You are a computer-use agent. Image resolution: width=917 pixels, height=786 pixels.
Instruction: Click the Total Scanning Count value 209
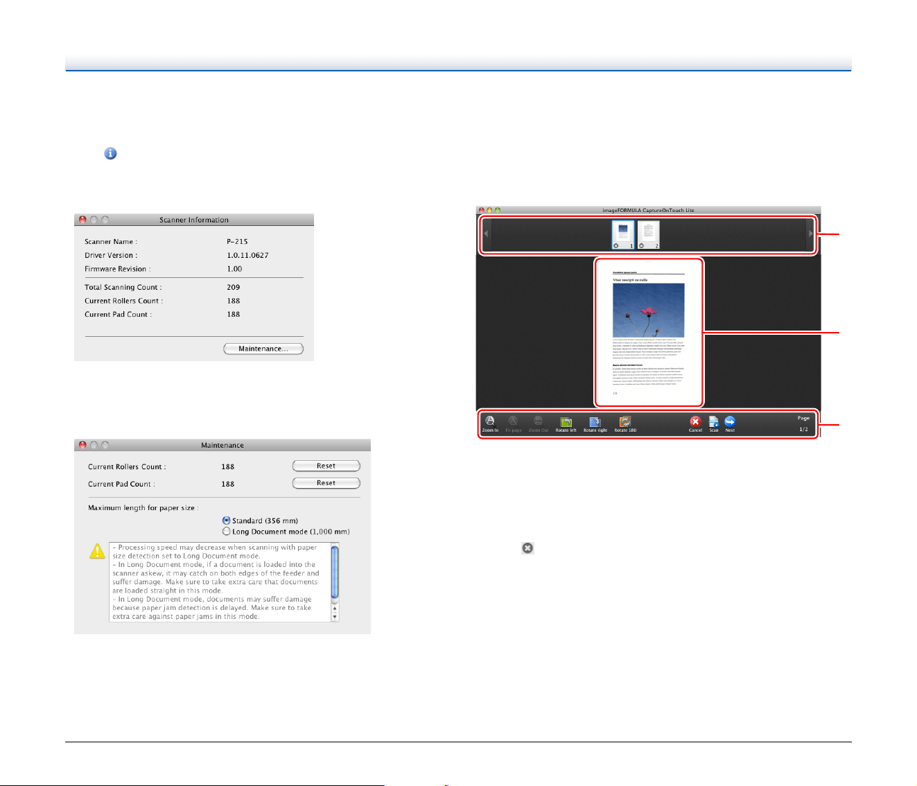click(x=234, y=287)
